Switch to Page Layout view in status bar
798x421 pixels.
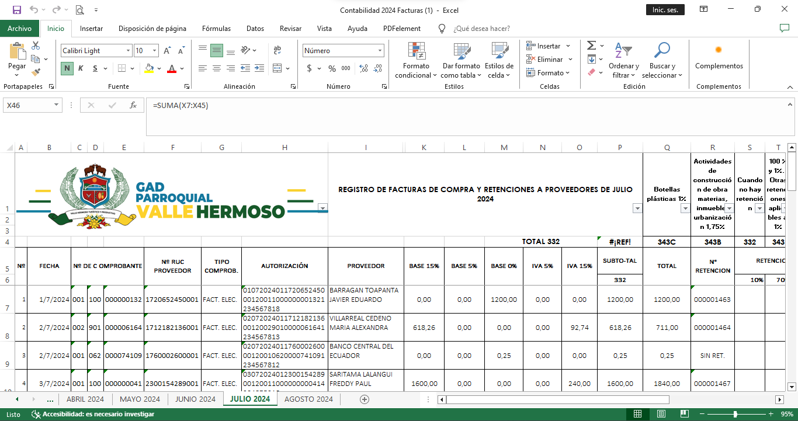click(x=660, y=414)
